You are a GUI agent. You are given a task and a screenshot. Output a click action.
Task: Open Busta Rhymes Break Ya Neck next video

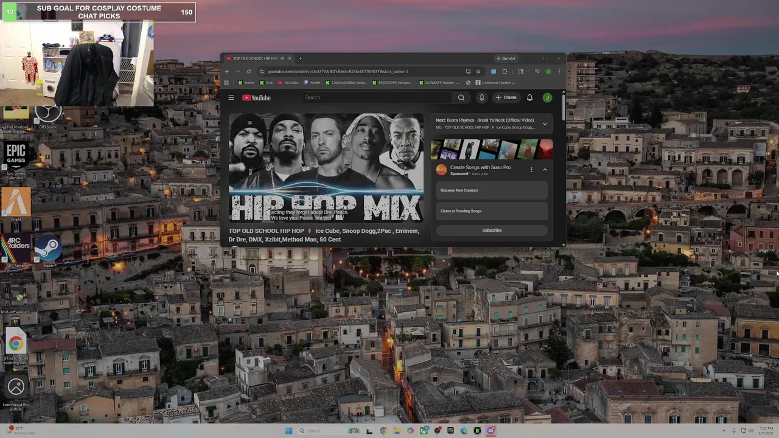point(484,120)
